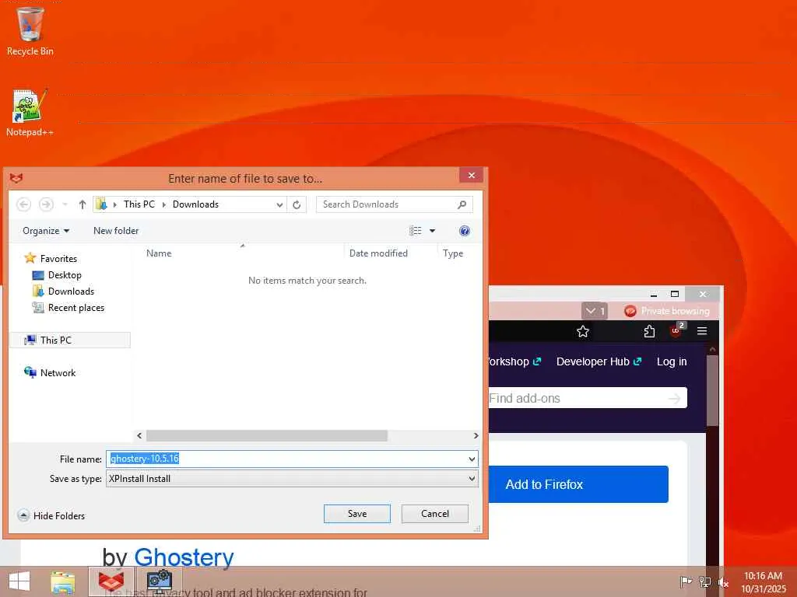
Task: Launch Notepad++ from desktop shortcut
Action: tap(30, 113)
